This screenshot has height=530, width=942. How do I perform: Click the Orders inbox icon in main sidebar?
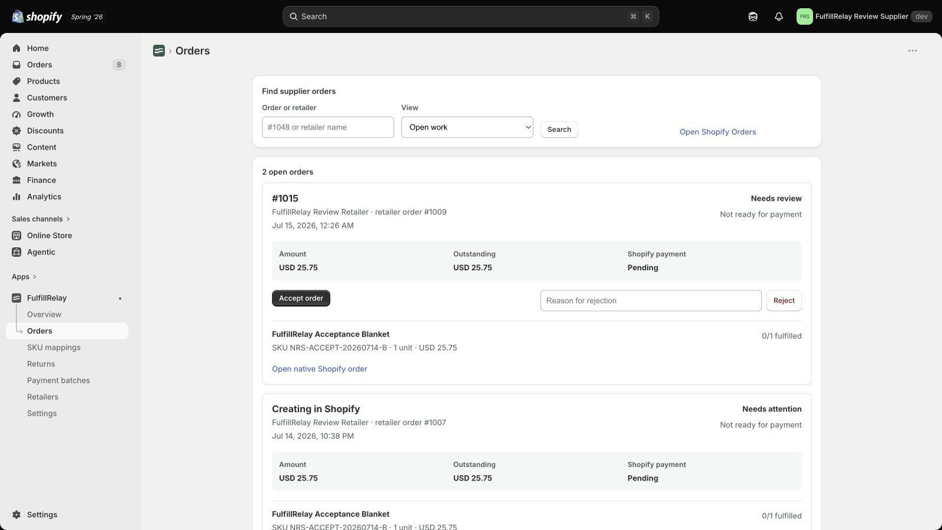[16, 65]
